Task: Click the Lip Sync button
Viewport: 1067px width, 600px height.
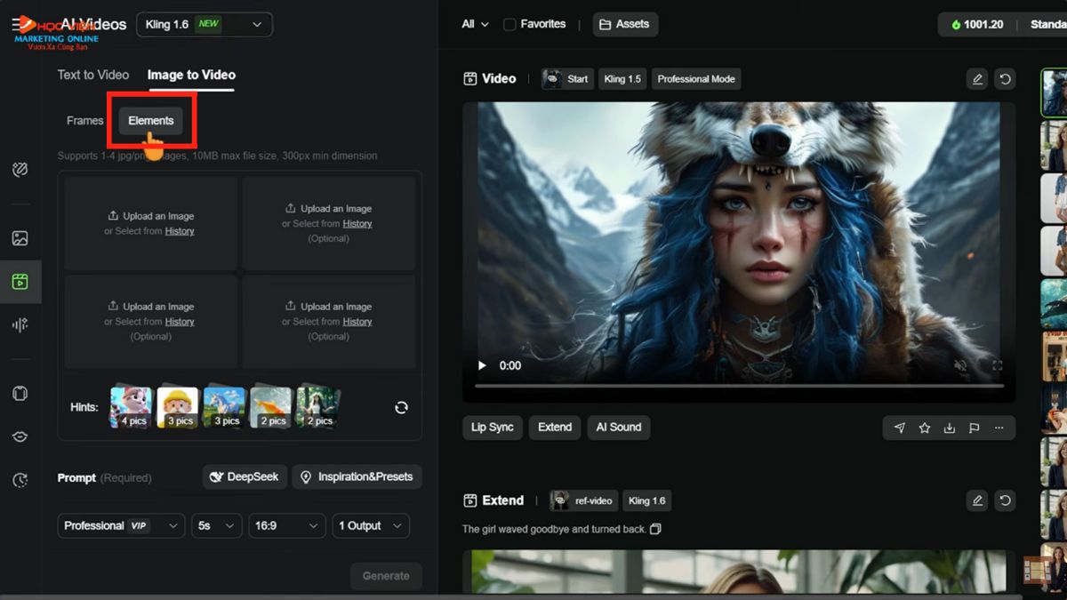Action: point(493,428)
